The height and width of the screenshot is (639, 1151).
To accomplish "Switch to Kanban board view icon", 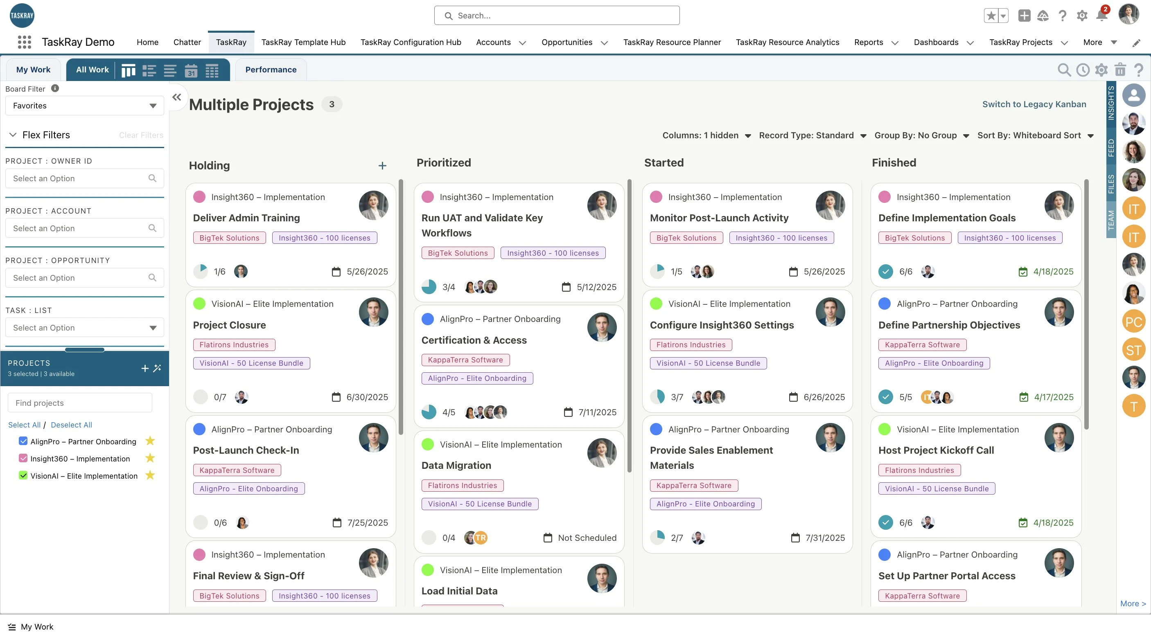I will [x=128, y=70].
